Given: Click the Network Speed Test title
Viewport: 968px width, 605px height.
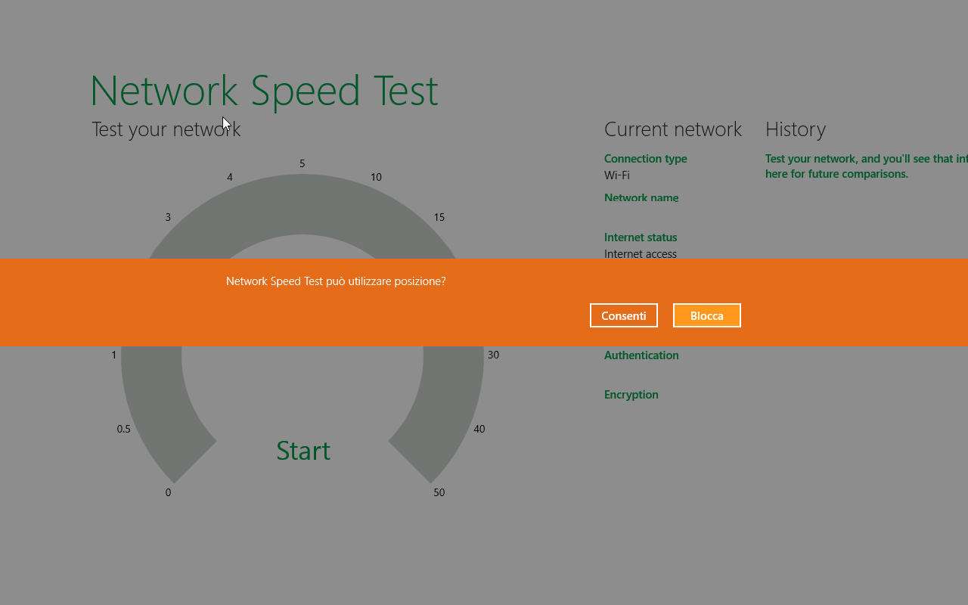Looking at the screenshot, I should (264, 91).
